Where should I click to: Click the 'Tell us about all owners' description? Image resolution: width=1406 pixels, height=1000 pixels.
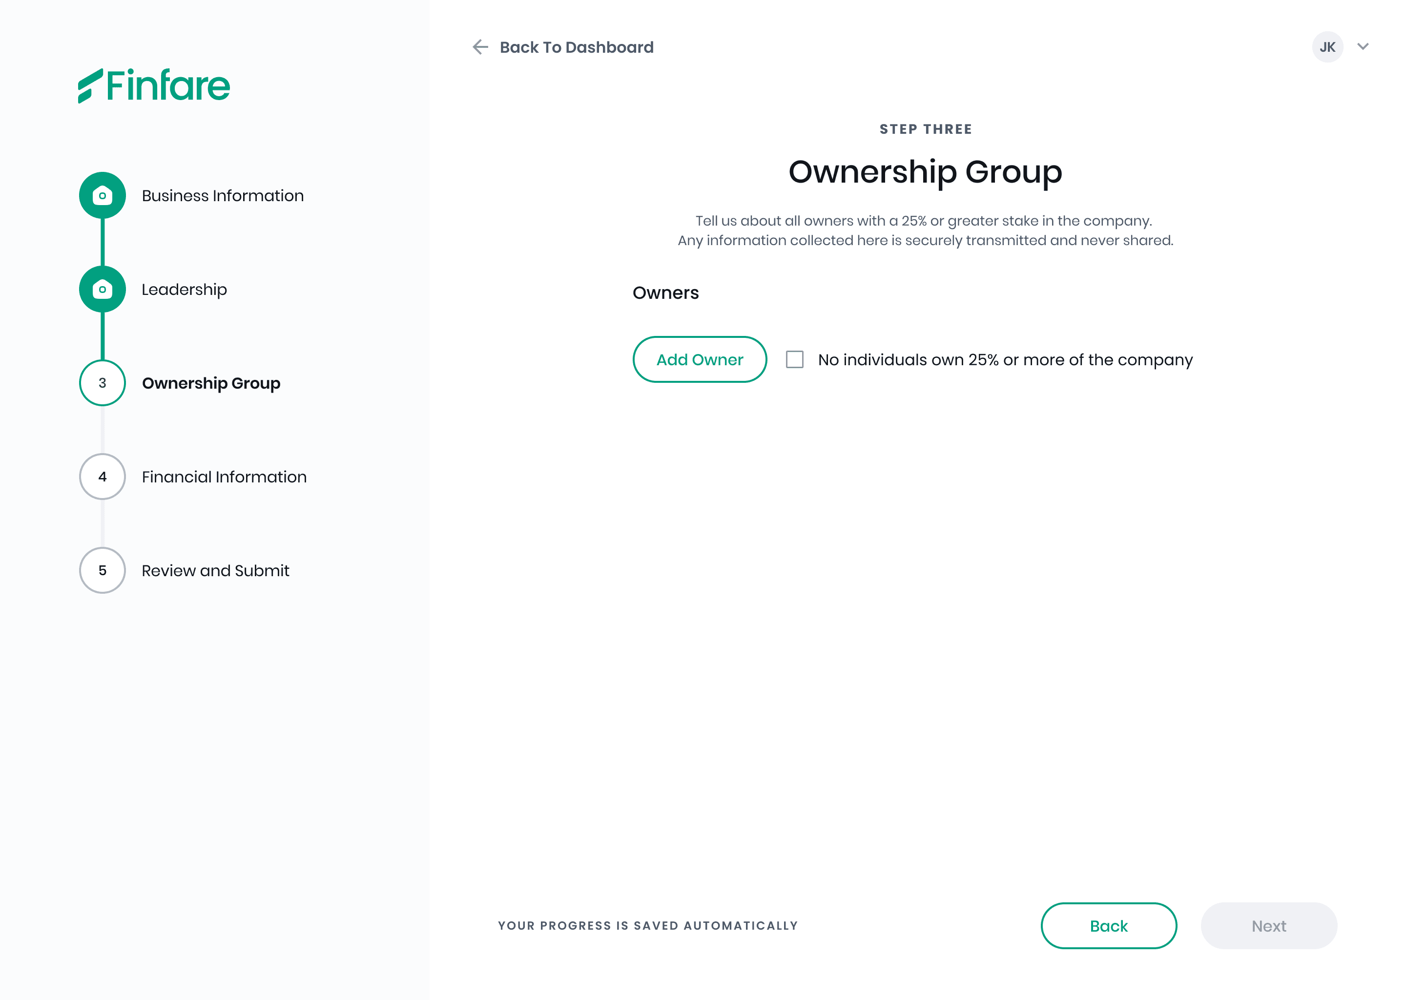pos(925,230)
